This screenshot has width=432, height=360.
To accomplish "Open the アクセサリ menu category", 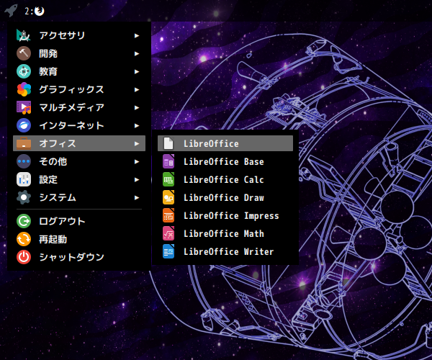I will pos(79,35).
